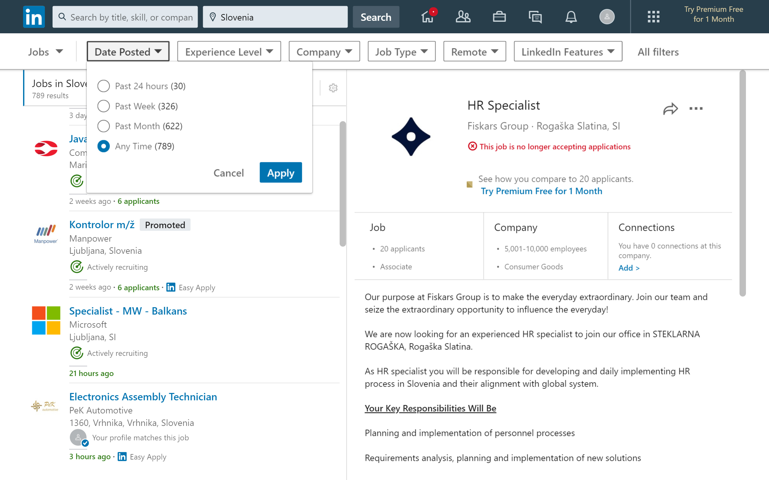Click the LinkedIn logo
The image size is (769, 480).
(x=34, y=17)
